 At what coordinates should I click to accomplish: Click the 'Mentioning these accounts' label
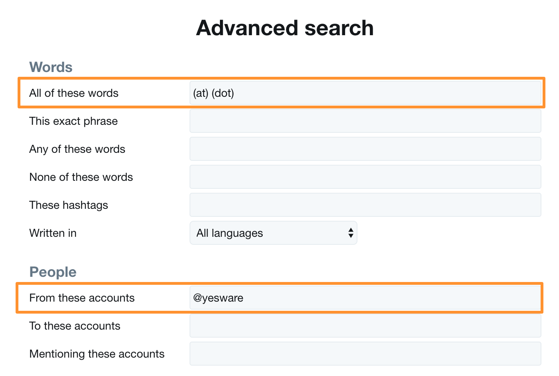click(x=97, y=354)
